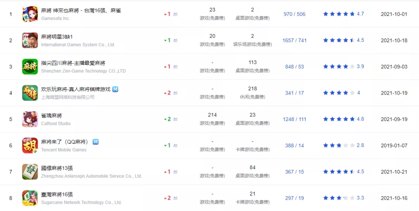419x211 pixels.
Task: Open 麻將 神來也麻將 - 台灣16張 title
Action: pos(81,11)
